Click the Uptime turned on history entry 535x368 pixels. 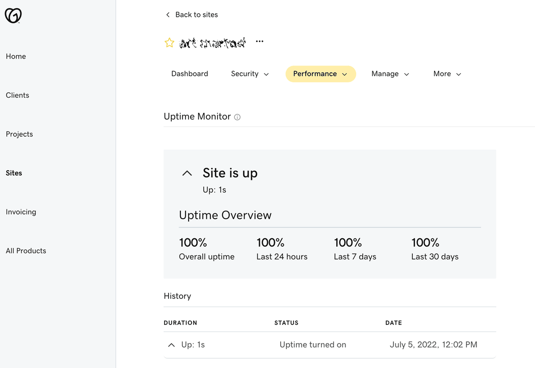click(x=313, y=345)
